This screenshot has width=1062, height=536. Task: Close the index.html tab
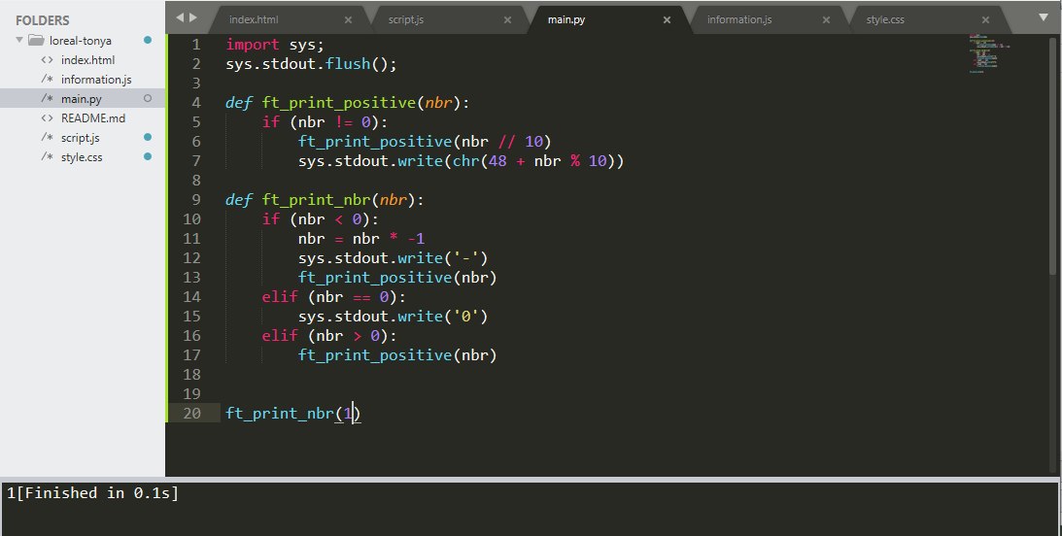pyautogui.click(x=348, y=20)
